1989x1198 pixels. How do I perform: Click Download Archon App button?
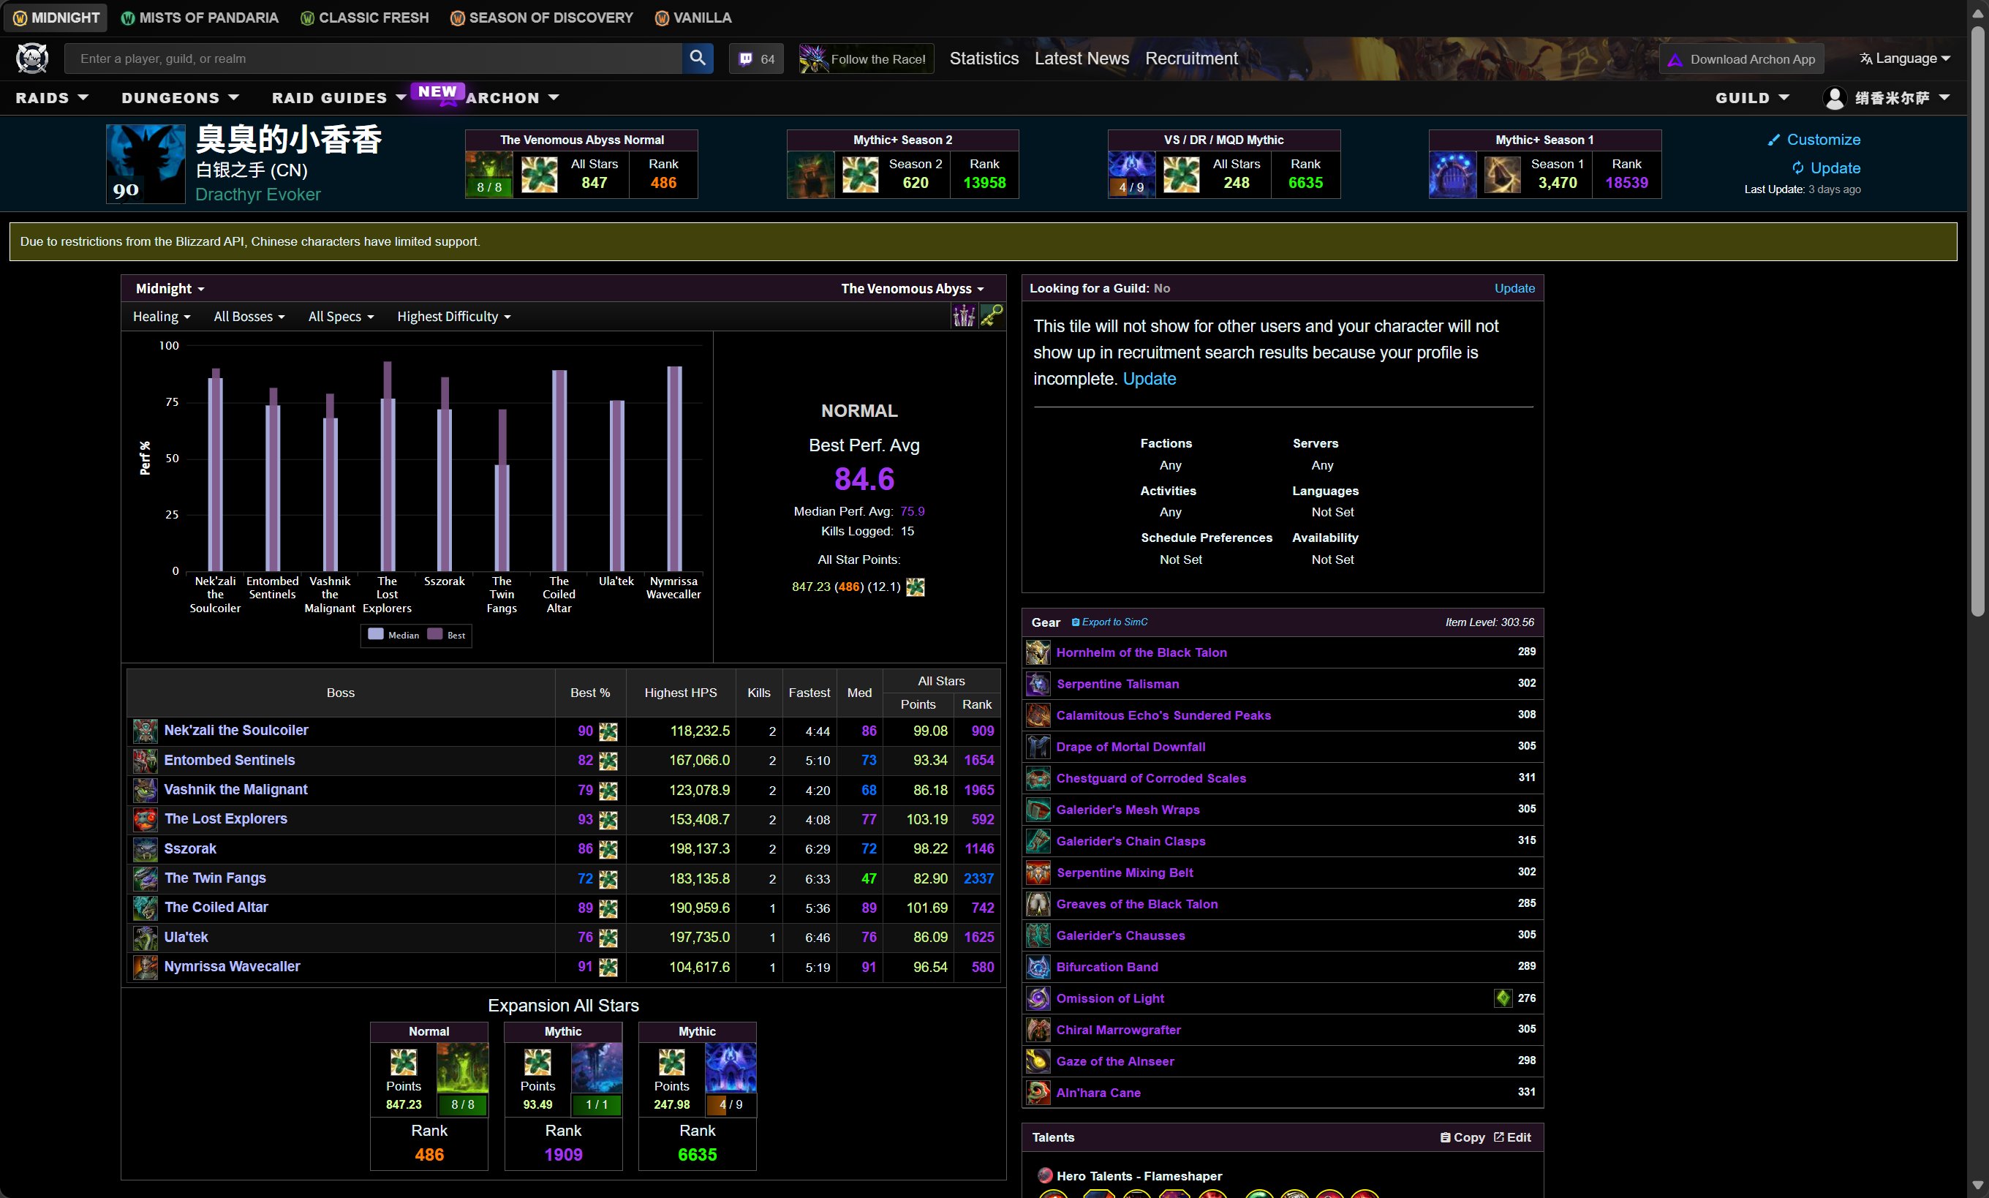click(1741, 59)
